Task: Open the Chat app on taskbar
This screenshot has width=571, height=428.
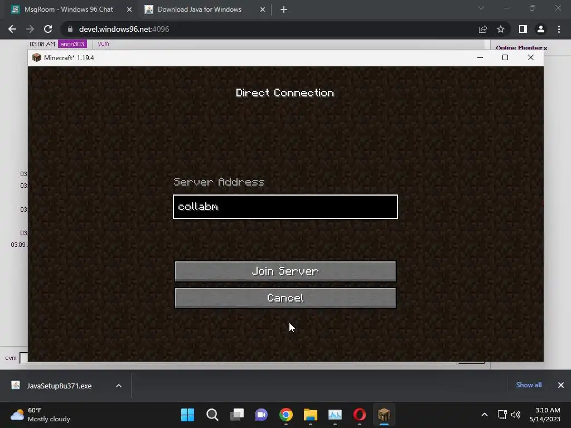Action: coord(261,415)
